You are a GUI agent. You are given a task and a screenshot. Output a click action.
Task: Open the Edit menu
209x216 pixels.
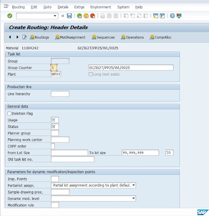point(34,7)
